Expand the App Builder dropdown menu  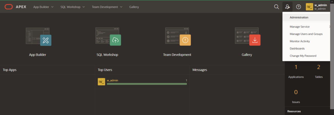coord(43,7)
